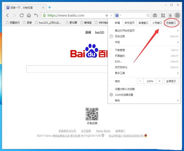Viewport: 184px width, 151px height.
Task: Go to browser home page icon
Action: (29, 15)
